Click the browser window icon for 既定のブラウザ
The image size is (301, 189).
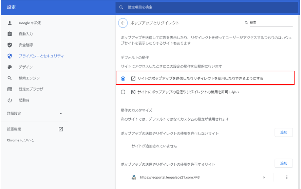coord(10,89)
